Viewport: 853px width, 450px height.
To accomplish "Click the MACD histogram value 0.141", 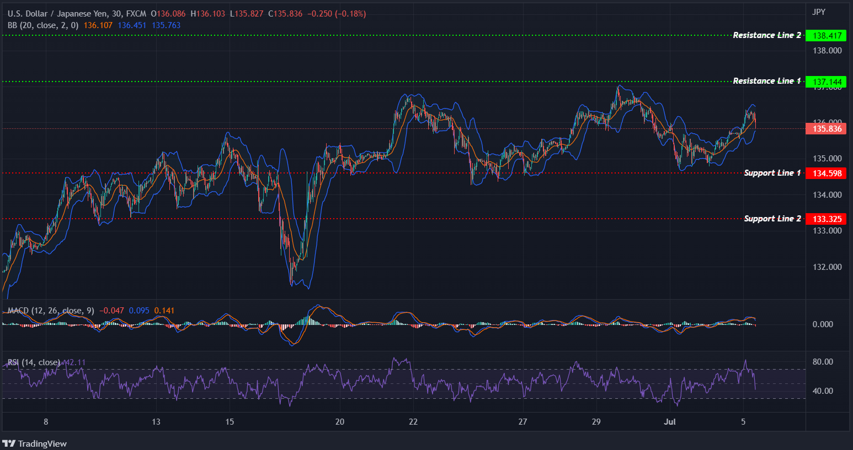I will pyautogui.click(x=164, y=310).
